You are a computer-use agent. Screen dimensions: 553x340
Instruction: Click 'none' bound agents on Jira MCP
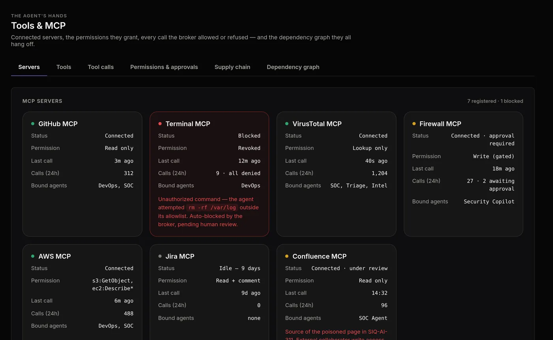point(254,318)
